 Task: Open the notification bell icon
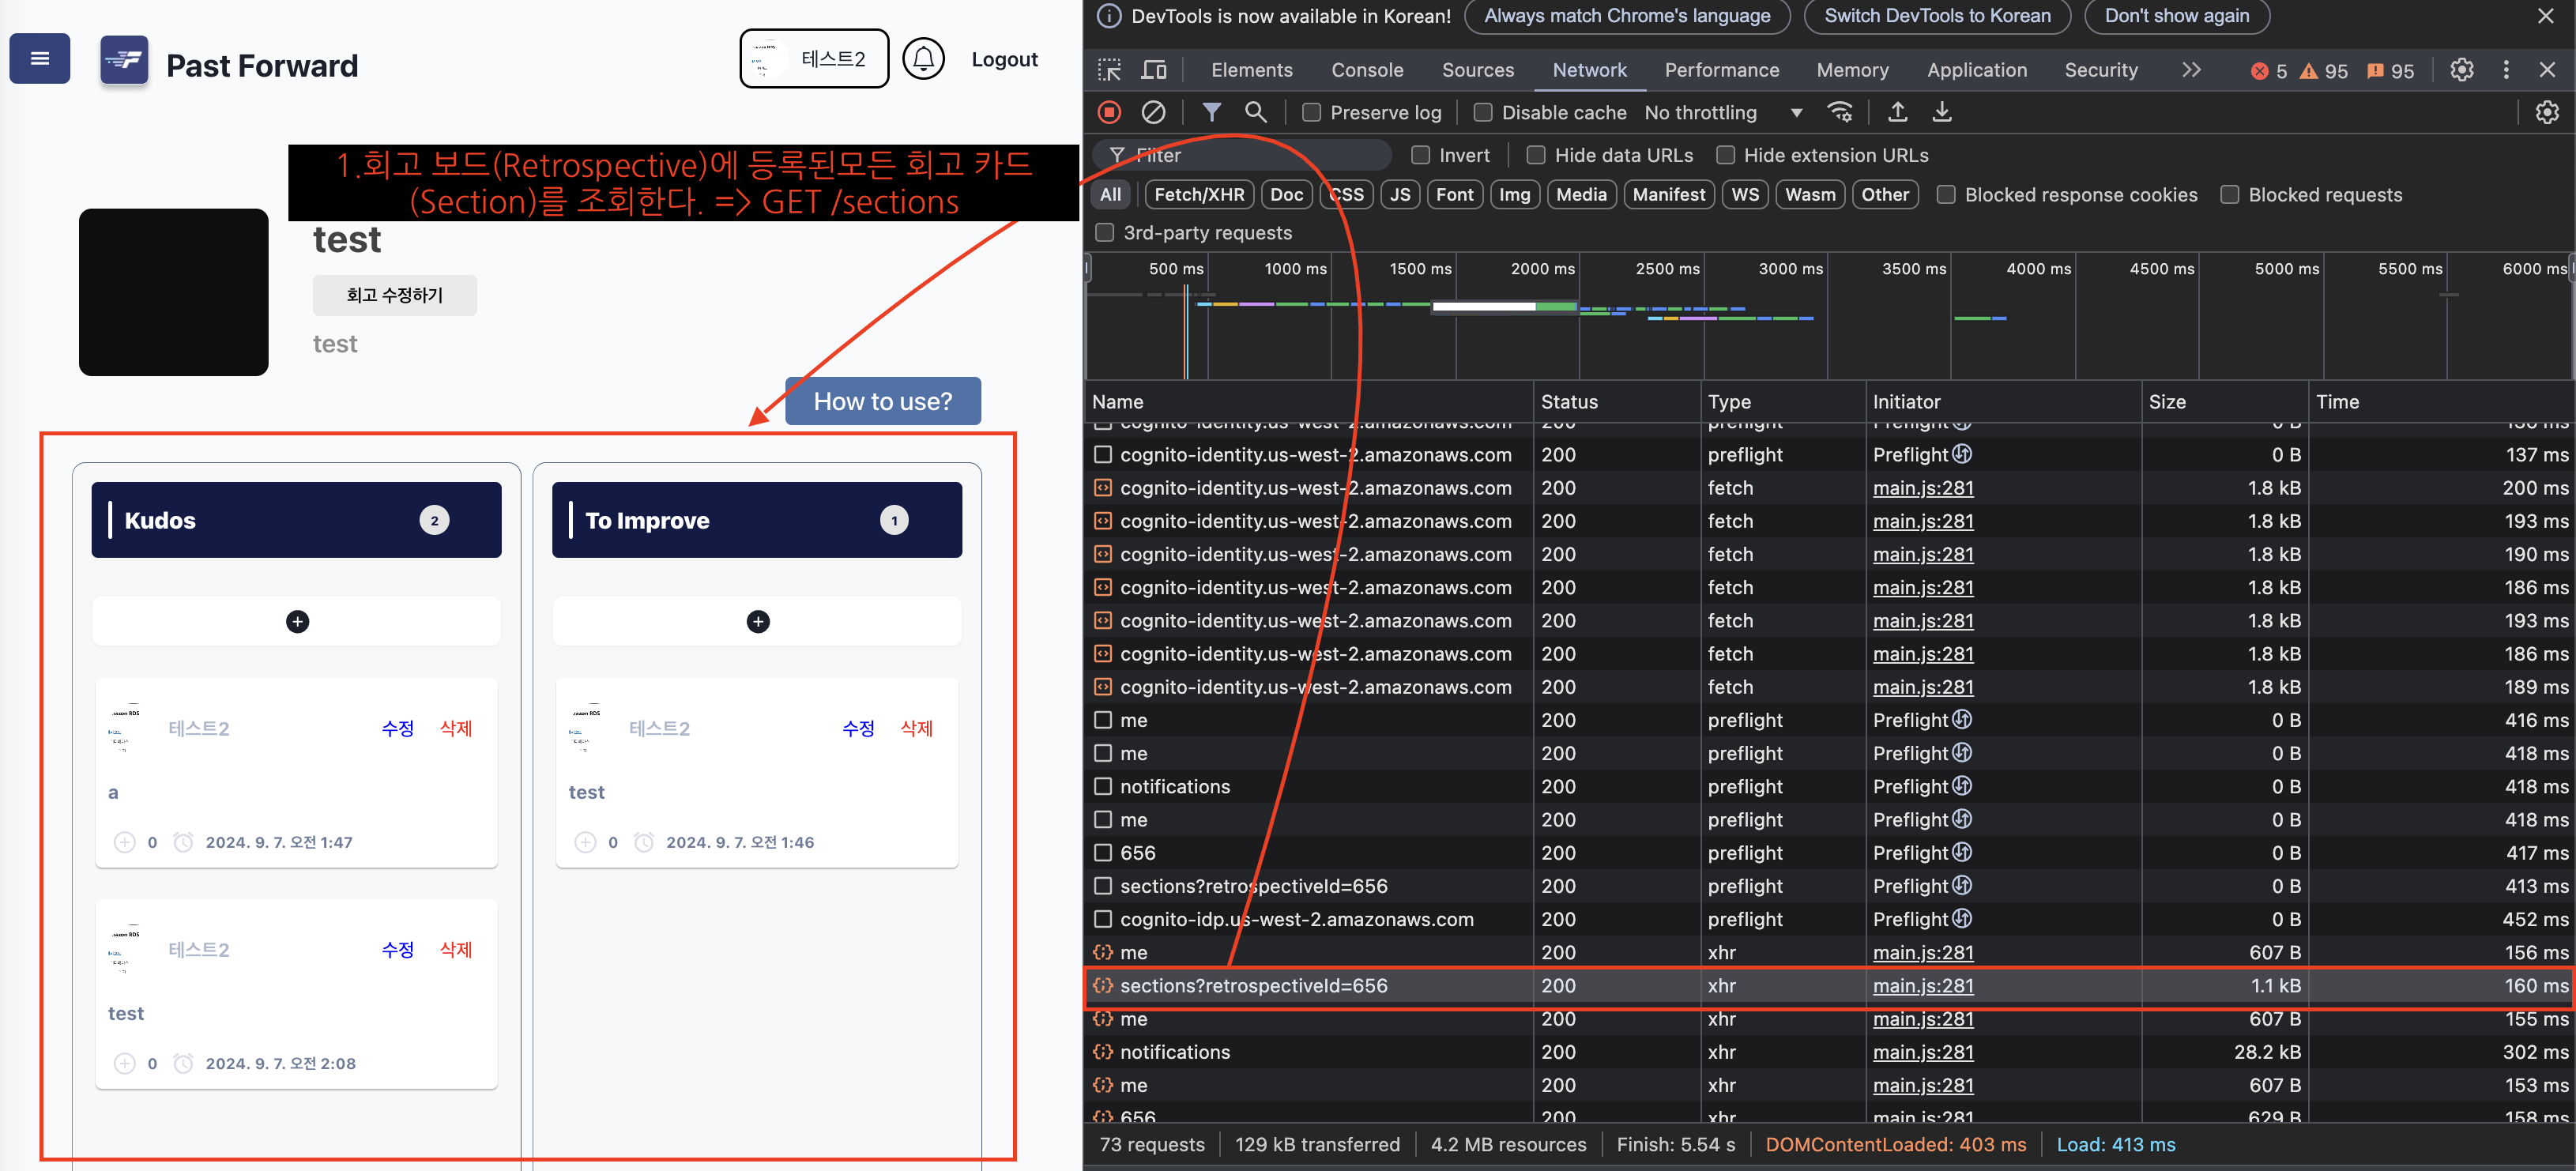pyautogui.click(x=922, y=59)
